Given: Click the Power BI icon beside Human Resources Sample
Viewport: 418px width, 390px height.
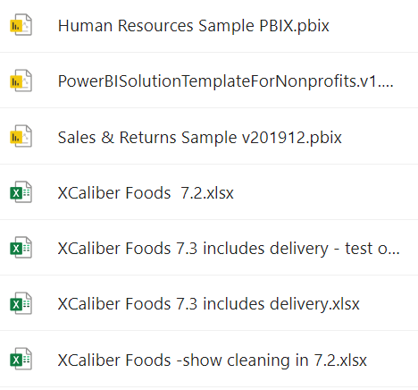Looking at the screenshot, I should tap(21, 25).
